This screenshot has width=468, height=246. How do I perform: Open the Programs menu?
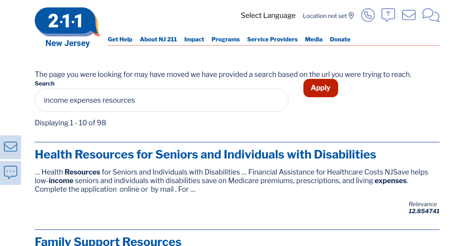[x=225, y=39]
